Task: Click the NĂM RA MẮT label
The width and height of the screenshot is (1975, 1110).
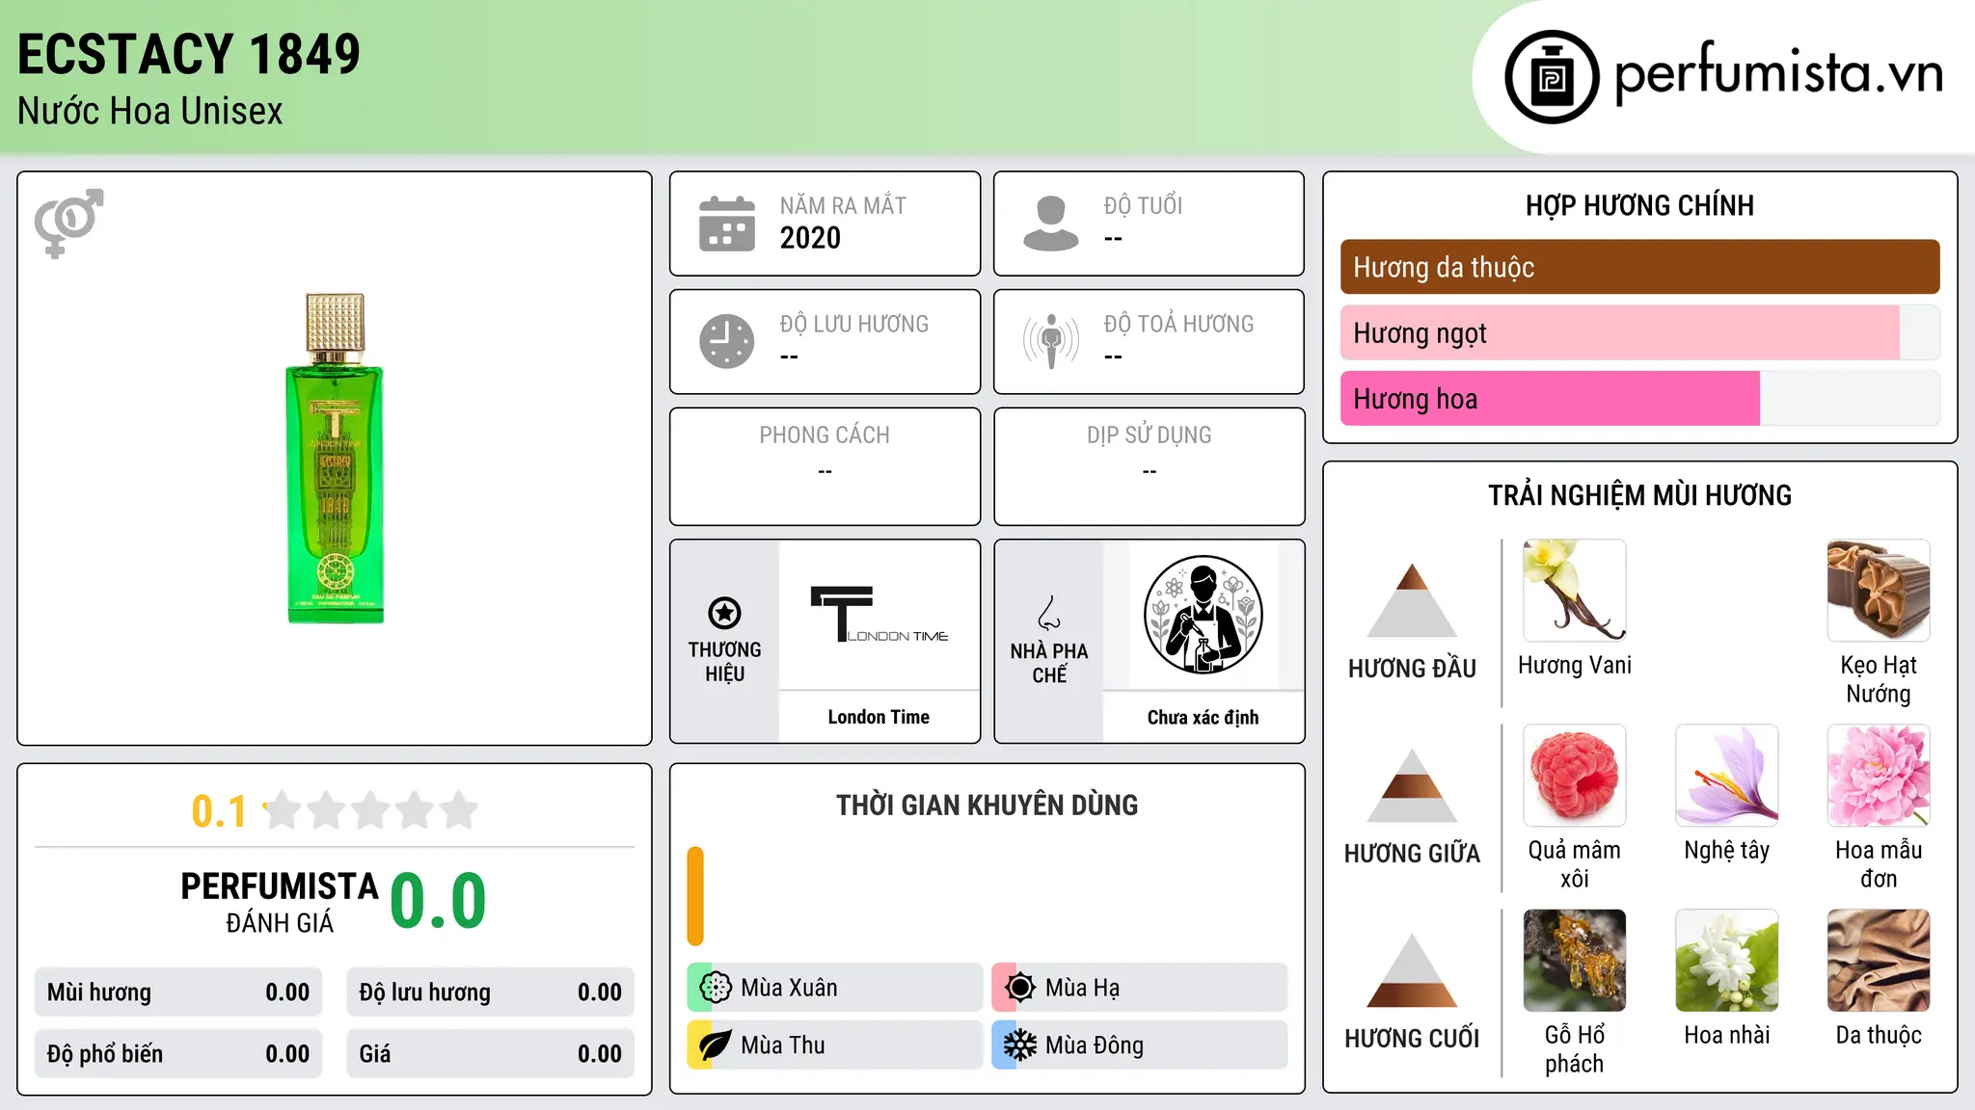Action: 843,205
